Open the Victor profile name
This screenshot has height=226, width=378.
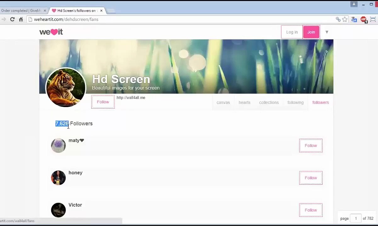click(x=75, y=205)
